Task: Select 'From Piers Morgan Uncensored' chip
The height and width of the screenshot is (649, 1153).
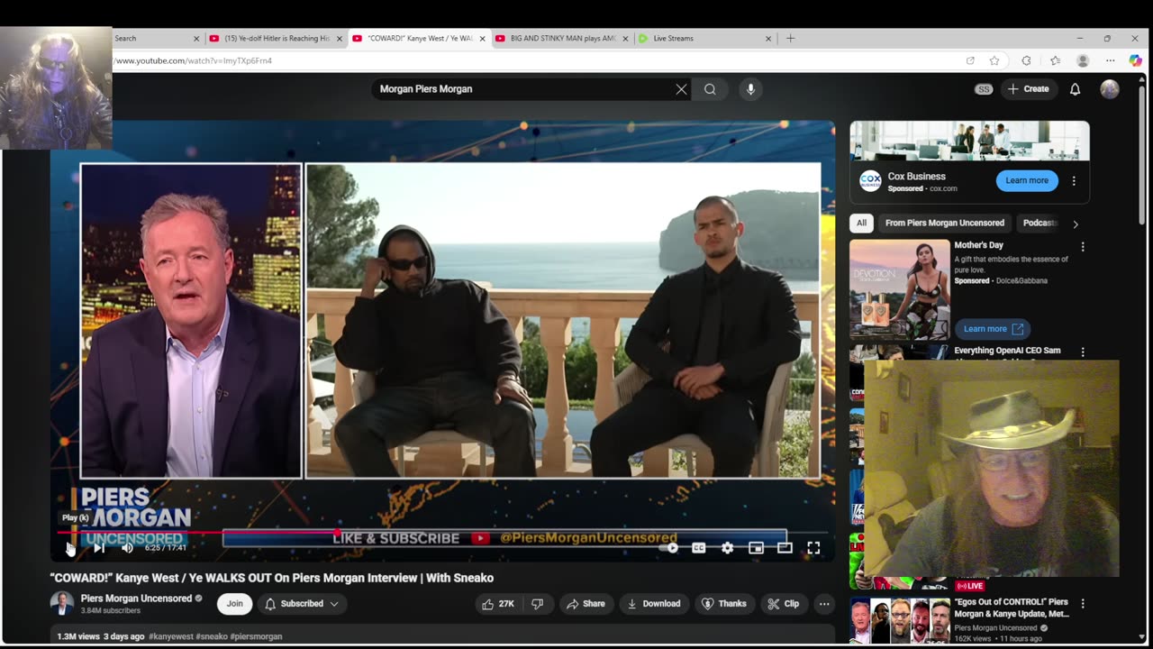Action: click(944, 223)
